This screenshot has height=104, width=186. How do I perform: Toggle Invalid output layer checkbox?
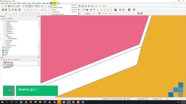click(x=3, y=64)
